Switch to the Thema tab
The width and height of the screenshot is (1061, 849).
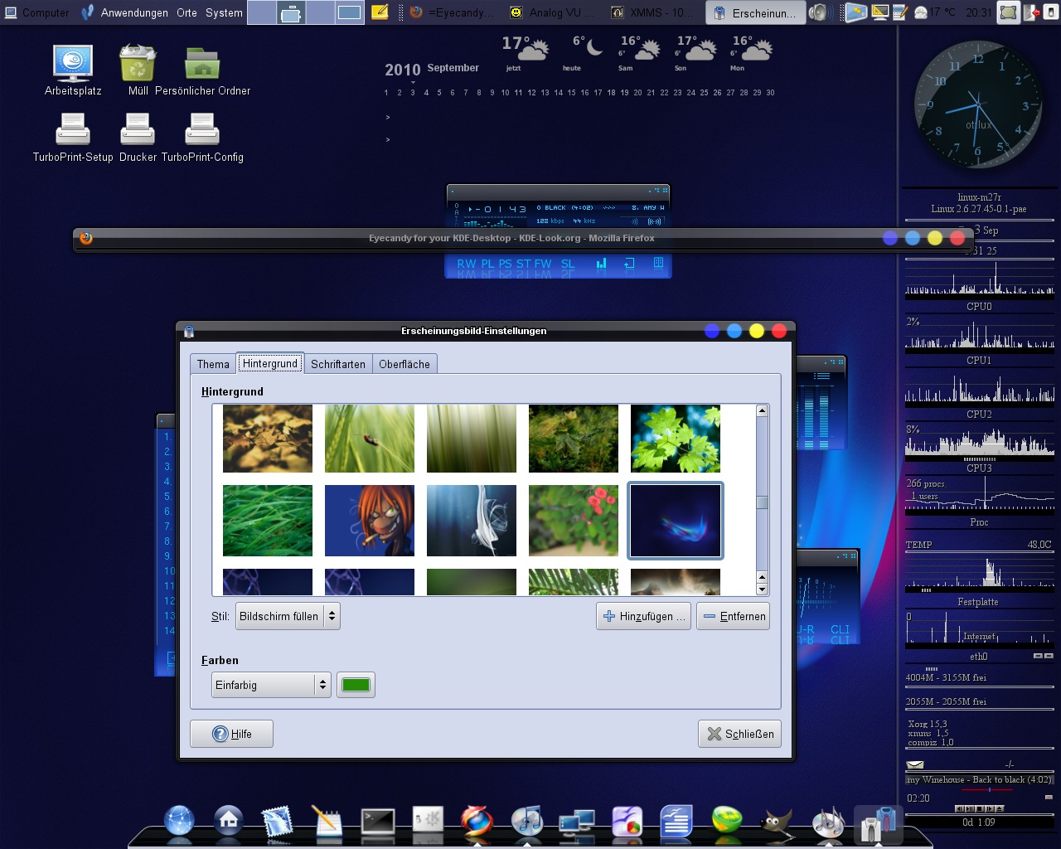coord(213,364)
